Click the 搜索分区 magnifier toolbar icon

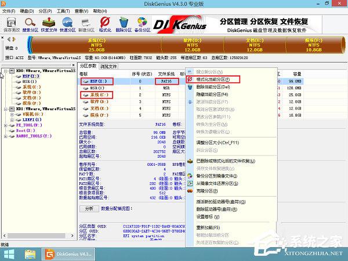[31, 23]
